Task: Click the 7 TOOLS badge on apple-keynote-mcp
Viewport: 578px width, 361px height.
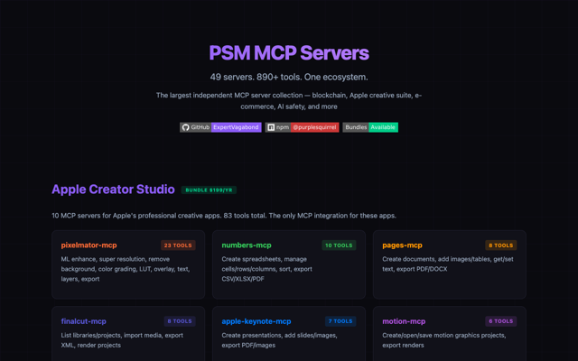Action: click(x=340, y=321)
